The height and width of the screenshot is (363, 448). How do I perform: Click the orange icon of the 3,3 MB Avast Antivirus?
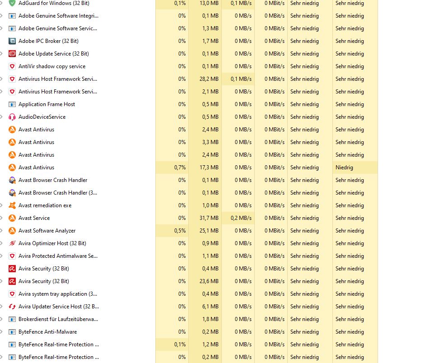pyautogui.click(x=12, y=142)
